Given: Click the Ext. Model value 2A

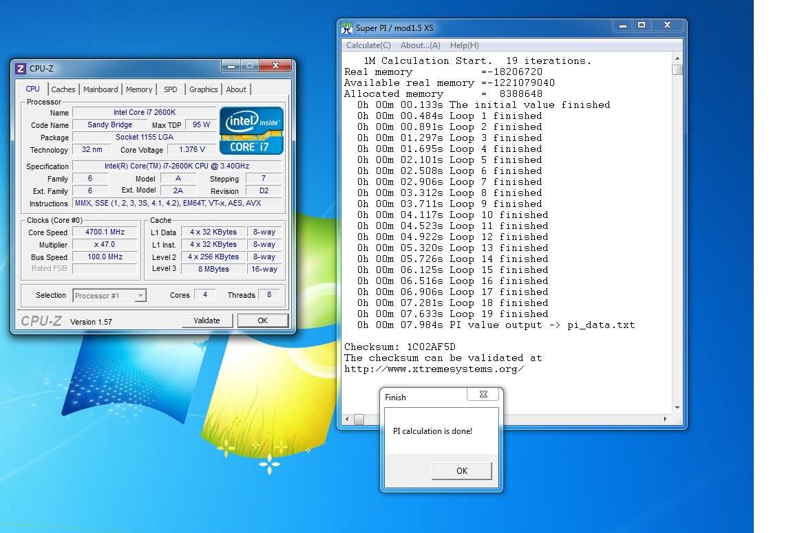Looking at the screenshot, I should coord(178,191).
